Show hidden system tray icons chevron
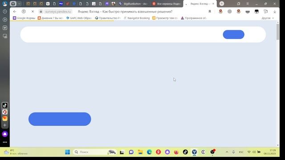285x160 pixels. pos(227,152)
